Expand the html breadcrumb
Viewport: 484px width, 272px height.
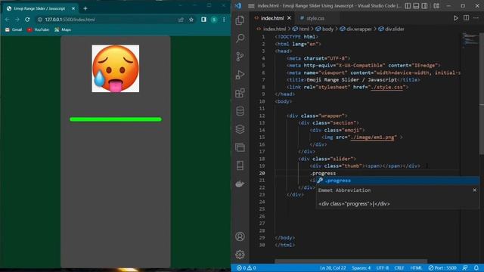(301, 29)
